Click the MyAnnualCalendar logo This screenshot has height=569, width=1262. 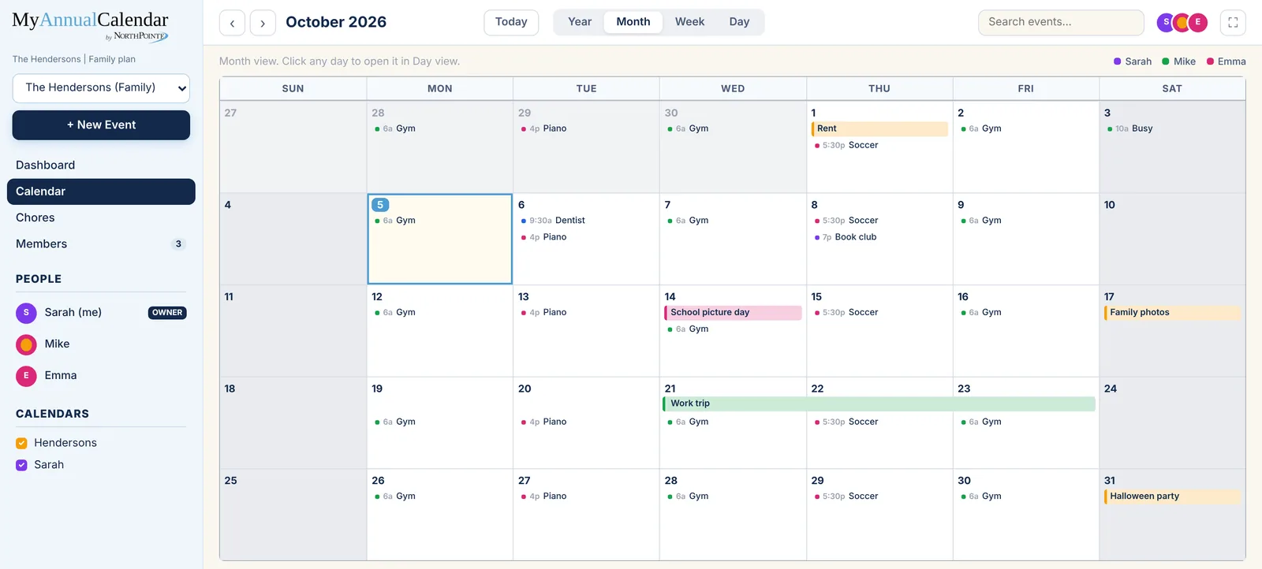point(90,24)
